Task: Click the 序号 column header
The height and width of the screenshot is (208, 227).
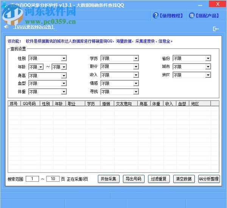Action: click(14, 103)
